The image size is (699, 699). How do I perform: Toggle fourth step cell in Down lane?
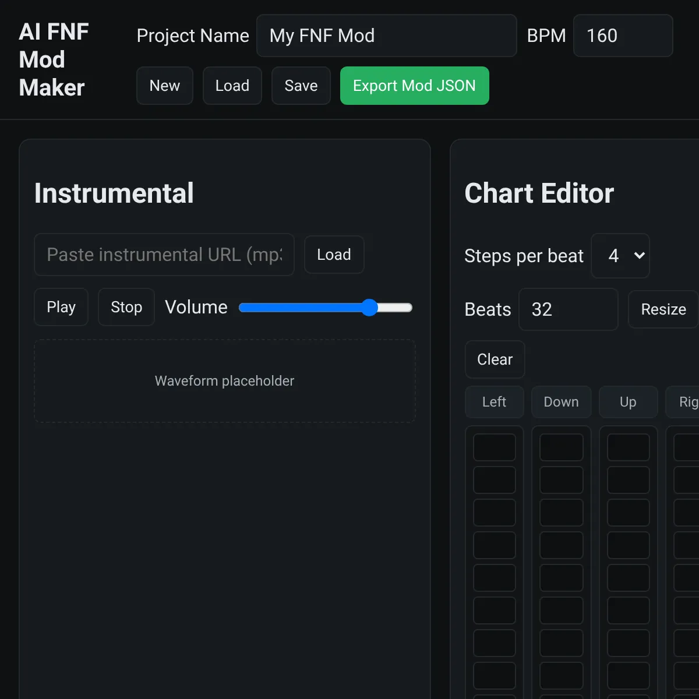tap(562, 545)
